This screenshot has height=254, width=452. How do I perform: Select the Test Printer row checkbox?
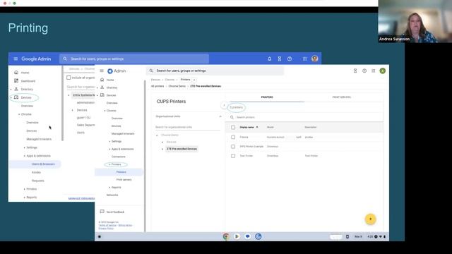(233, 156)
